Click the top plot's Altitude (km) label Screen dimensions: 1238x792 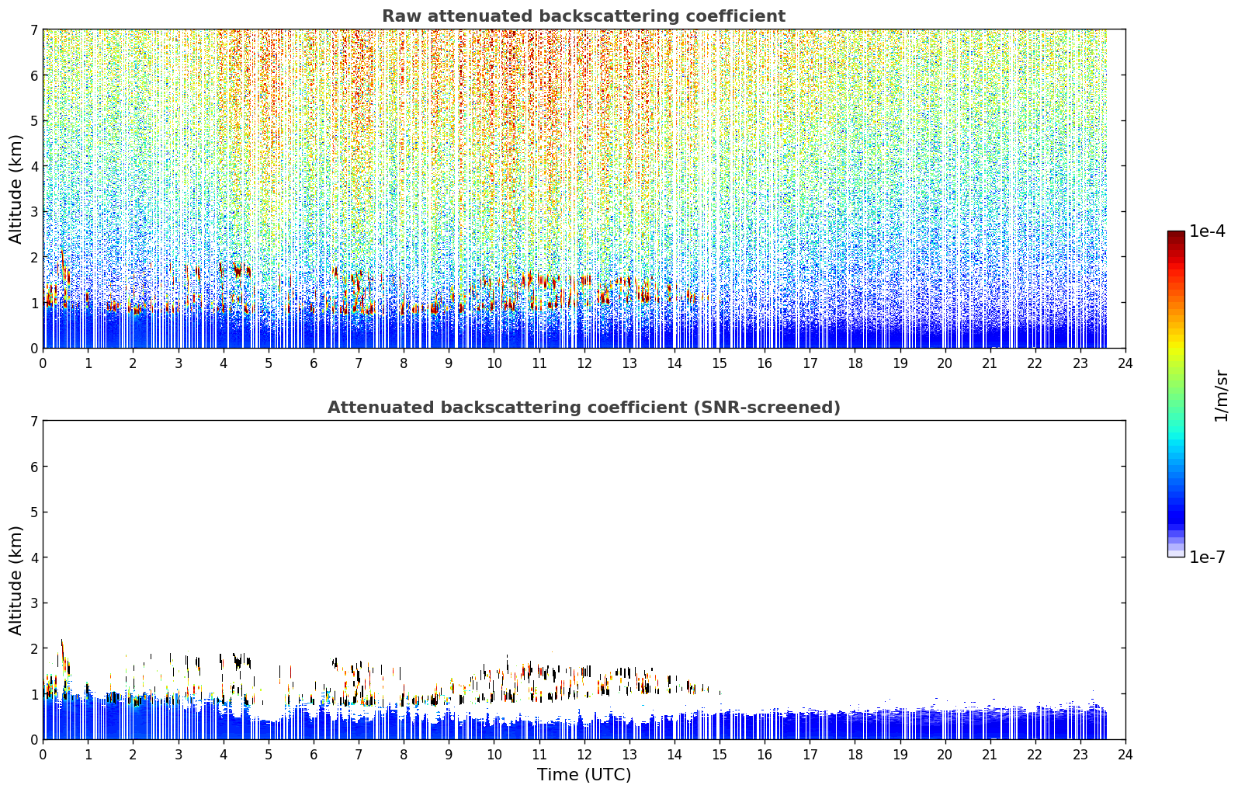pyautogui.click(x=16, y=189)
